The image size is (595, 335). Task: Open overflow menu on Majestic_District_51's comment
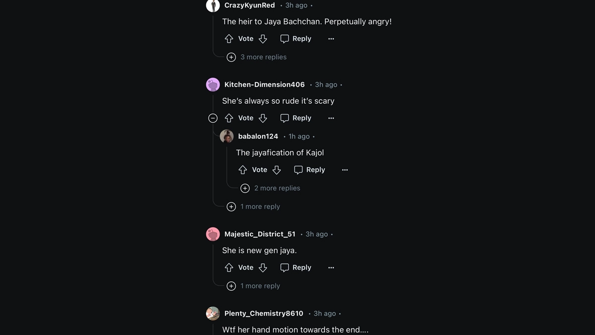click(331, 268)
